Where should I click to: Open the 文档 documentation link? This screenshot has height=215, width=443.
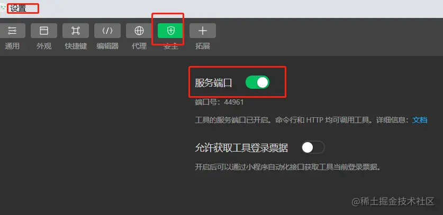click(420, 120)
